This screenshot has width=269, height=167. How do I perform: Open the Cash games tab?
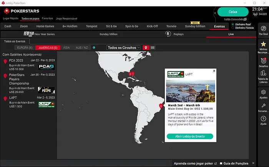pos(8,26)
